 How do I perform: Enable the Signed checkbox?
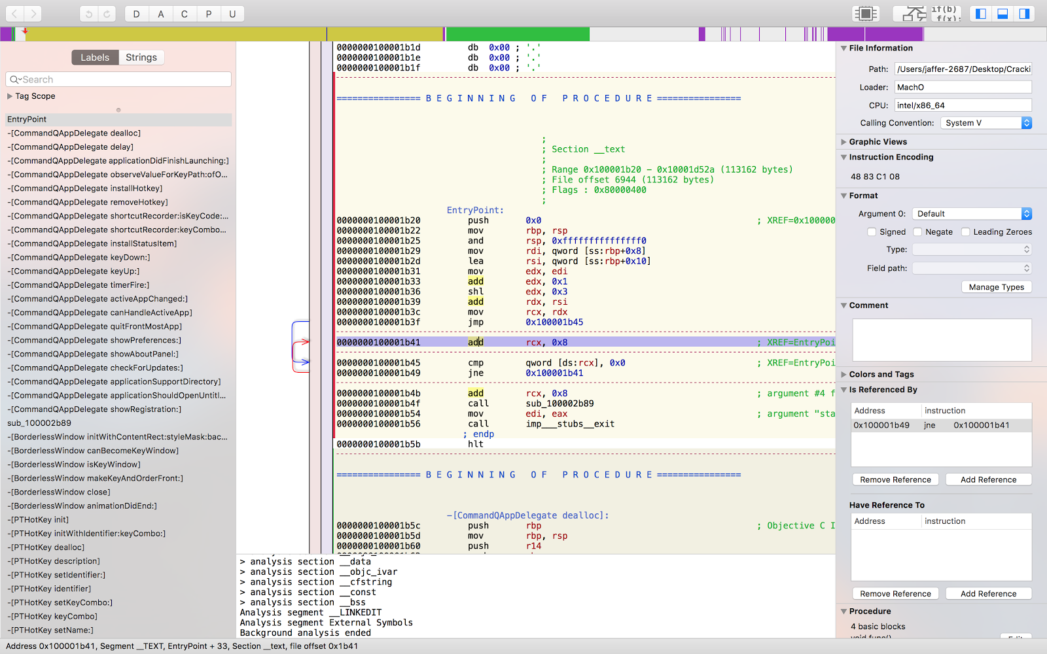(x=872, y=232)
